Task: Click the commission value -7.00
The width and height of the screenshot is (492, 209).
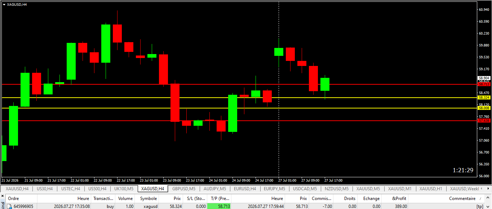Action: point(327,206)
